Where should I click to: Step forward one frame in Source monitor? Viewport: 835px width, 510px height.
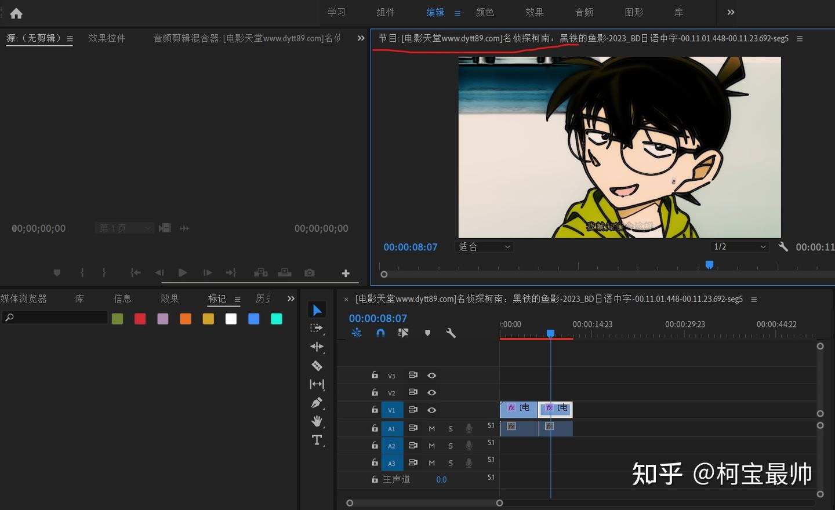click(207, 272)
